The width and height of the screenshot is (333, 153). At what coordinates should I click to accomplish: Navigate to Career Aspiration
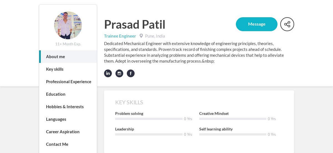coord(68,132)
